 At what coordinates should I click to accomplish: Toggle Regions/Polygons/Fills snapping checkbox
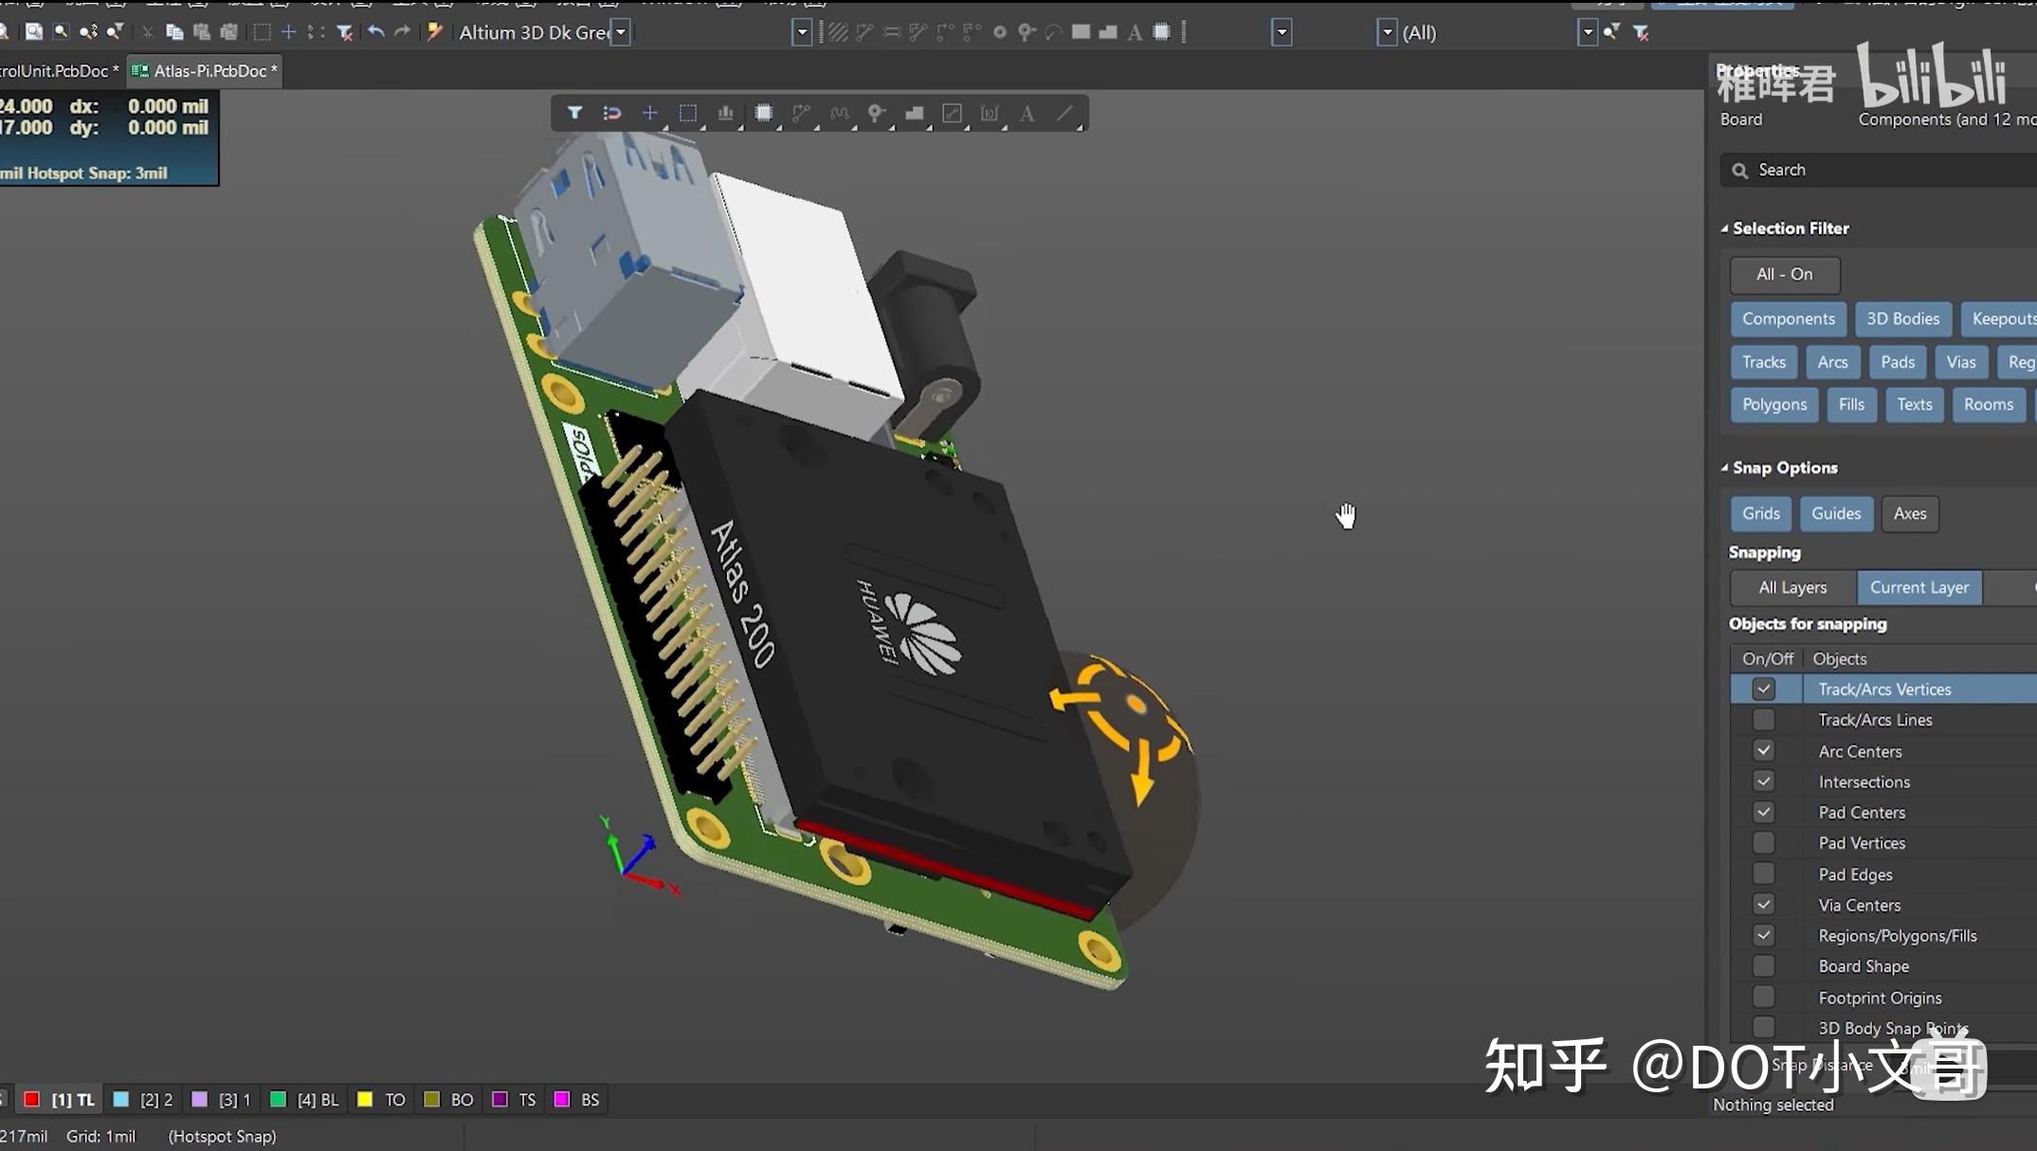[x=1763, y=936]
